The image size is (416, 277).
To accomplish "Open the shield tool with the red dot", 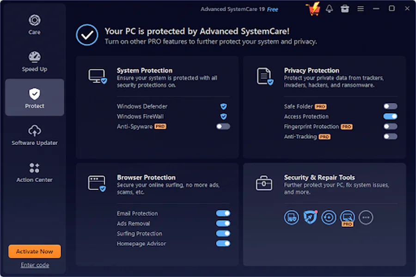I will (310, 217).
